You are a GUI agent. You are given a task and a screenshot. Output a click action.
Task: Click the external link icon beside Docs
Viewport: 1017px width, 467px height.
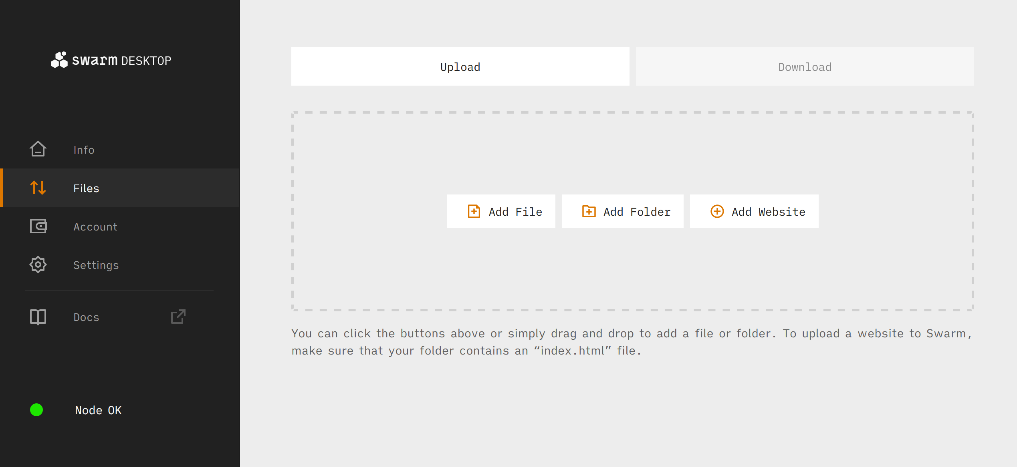tap(178, 317)
